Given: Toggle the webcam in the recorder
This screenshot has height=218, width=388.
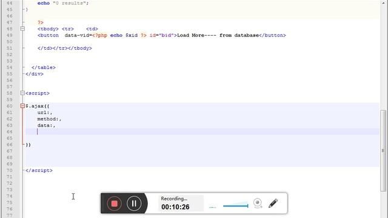Looking at the screenshot, I should (258, 203).
